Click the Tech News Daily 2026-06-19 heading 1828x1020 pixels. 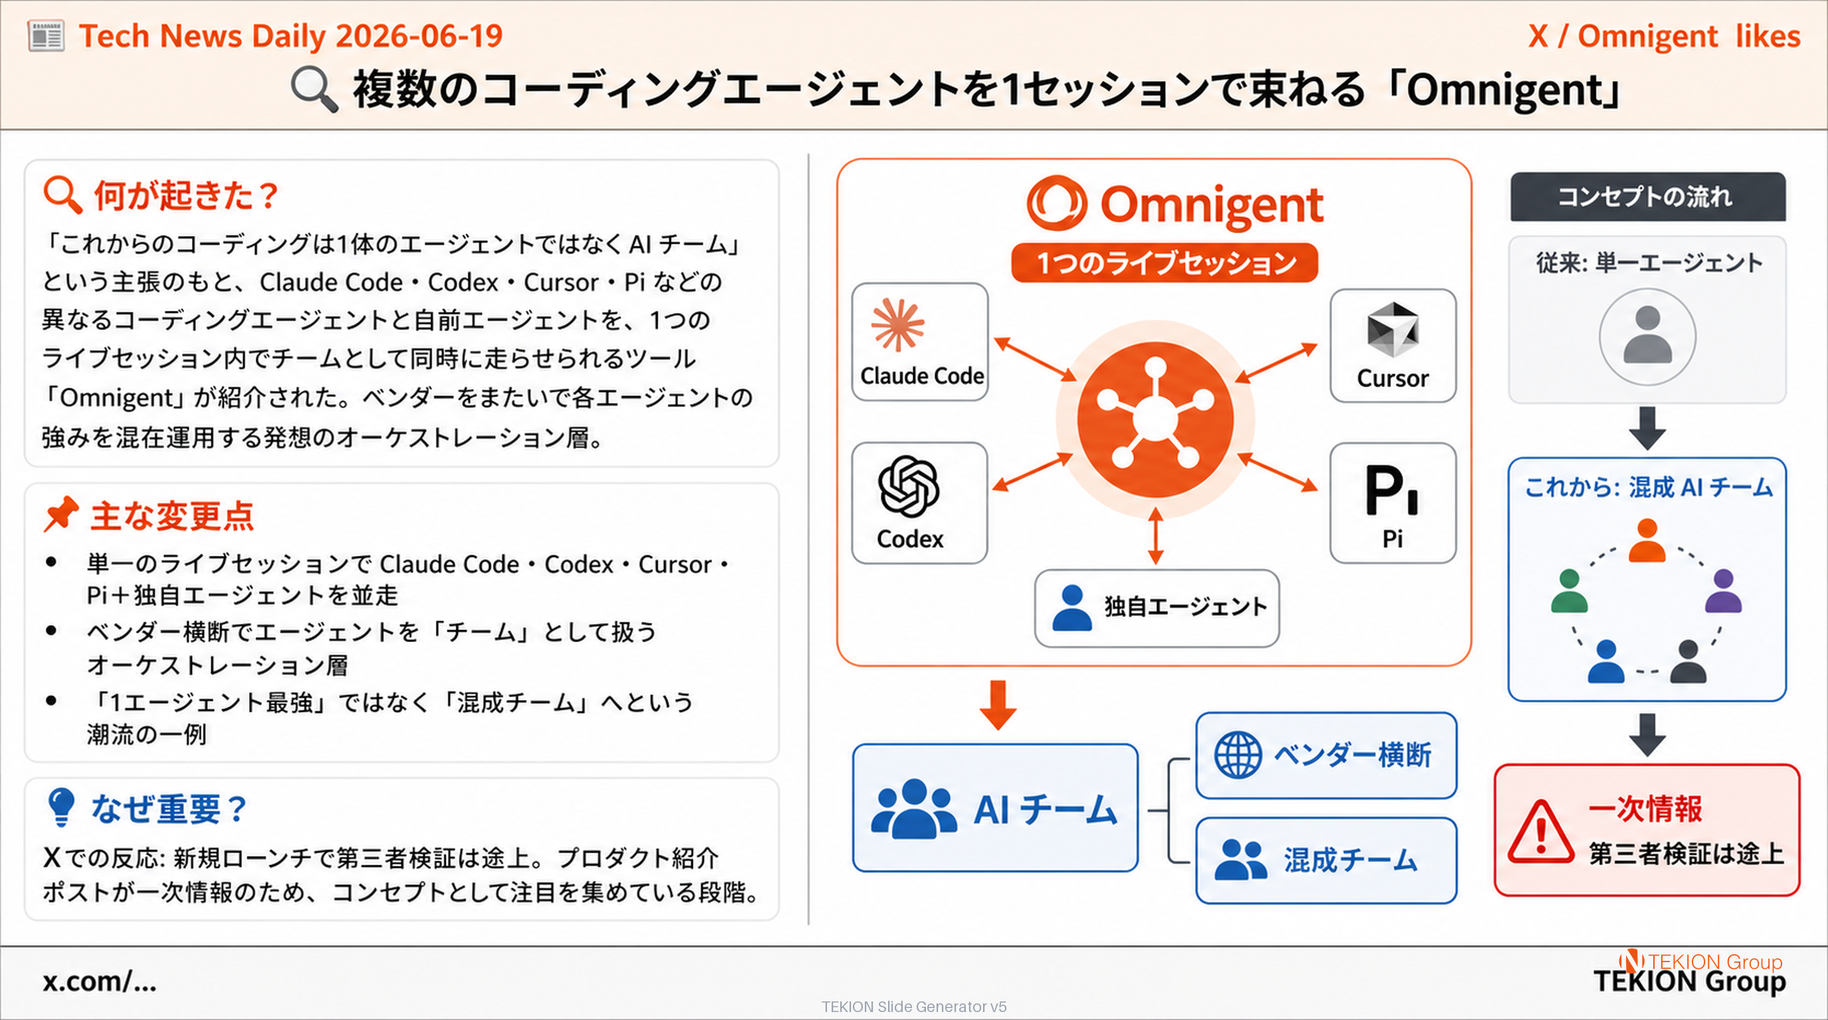(x=290, y=35)
